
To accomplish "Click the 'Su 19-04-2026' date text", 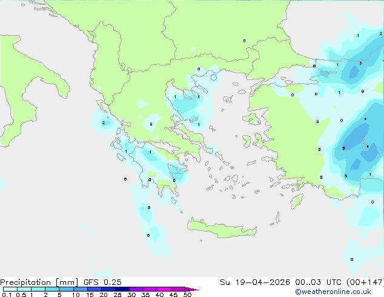I will [x=255, y=282].
